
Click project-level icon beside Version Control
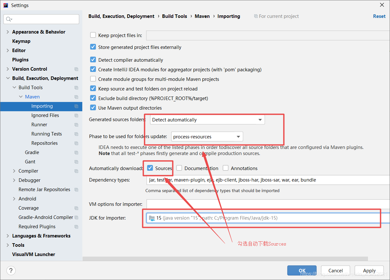point(76,69)
